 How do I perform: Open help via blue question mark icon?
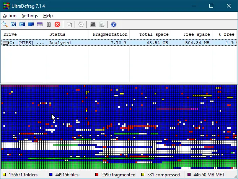tap(114, 24)
